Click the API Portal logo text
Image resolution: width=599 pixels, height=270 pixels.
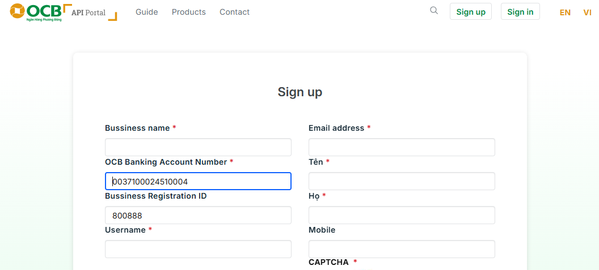(88, 12)
